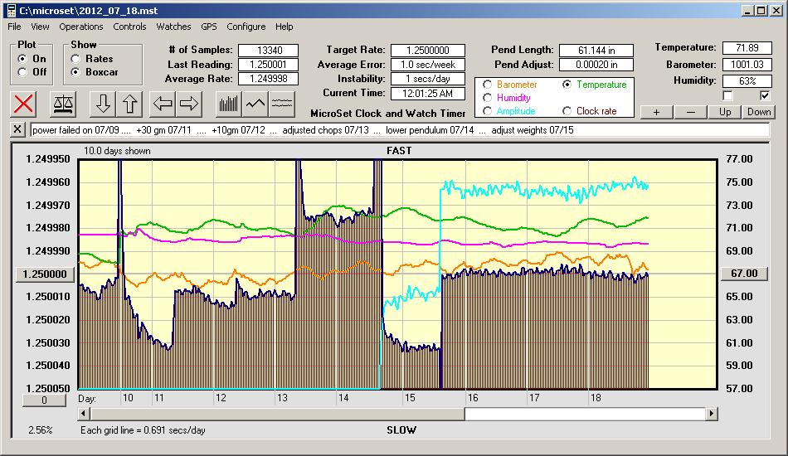Click the Pend Length field
This screenshot has height=456, width=788.
596,51
